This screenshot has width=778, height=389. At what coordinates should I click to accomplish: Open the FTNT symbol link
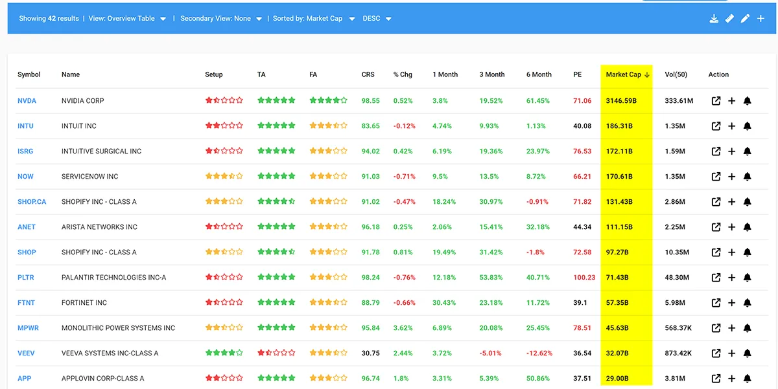[x=26, y=303]
